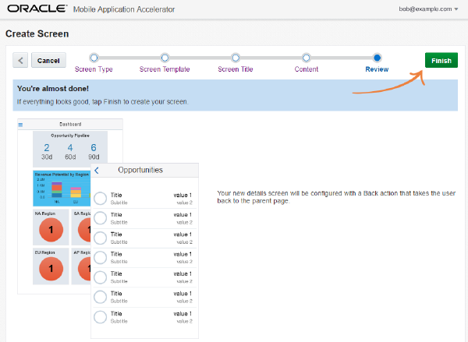Click 'Mobile Application Accelerator' header text

click(124, 9)
